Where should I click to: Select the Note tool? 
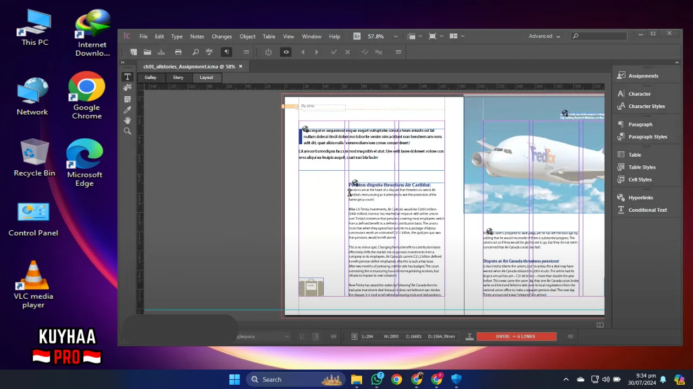click(x=128, y=99)
